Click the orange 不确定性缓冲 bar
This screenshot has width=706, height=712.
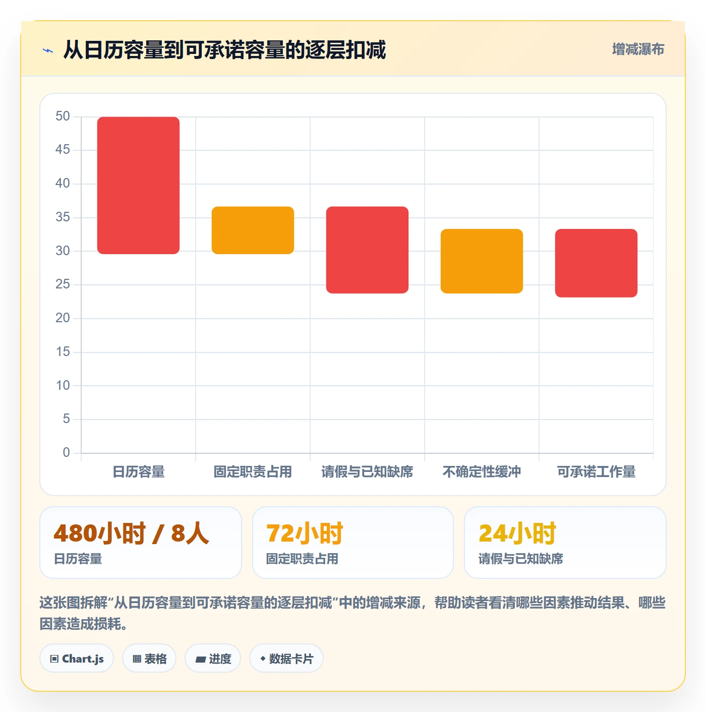(x=482, y=261)
